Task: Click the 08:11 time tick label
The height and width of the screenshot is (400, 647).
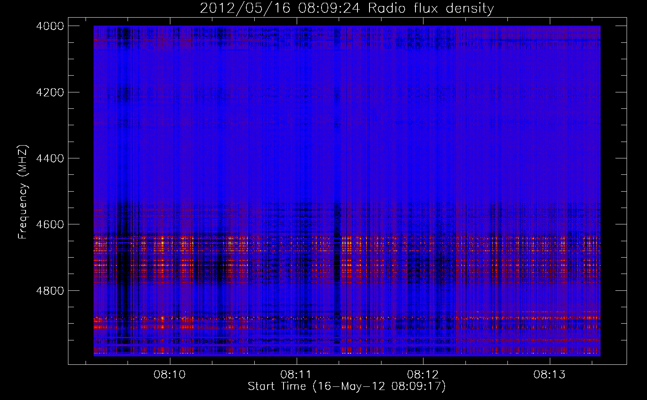Action: pos(296,375)
